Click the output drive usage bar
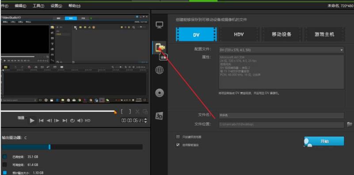The height and width of the screenshot is (175, 354). coord(72,147)
